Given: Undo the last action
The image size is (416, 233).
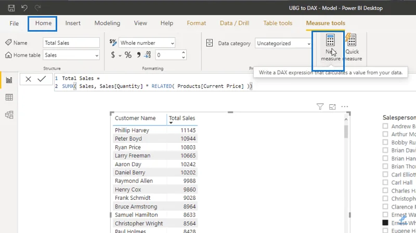Looking at the screenshot, I should tap(24, 8).
